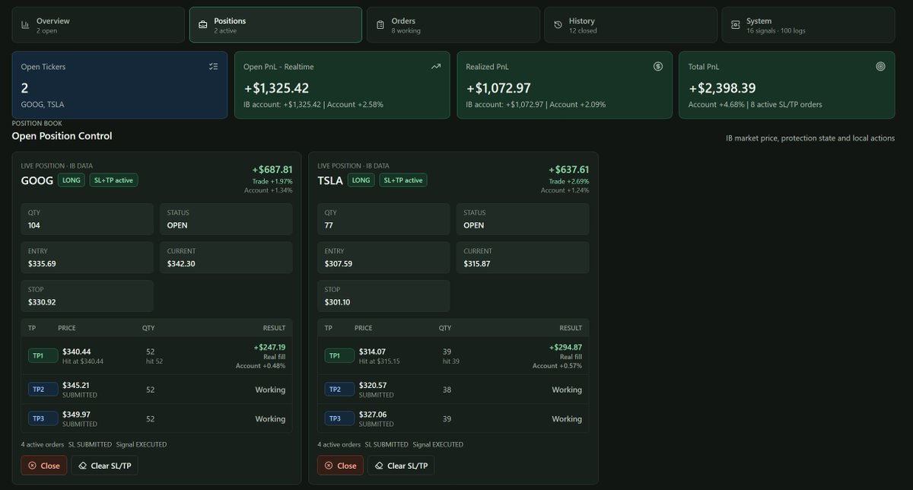Click the SL+TP active badge on GOOG

point(113,180)
